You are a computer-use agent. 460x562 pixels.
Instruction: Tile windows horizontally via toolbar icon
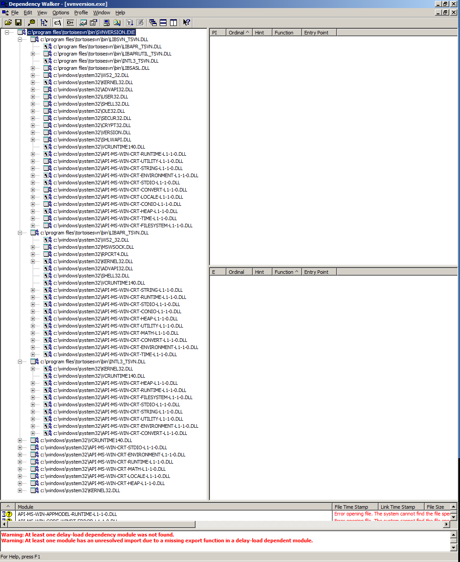click(163, 22)
